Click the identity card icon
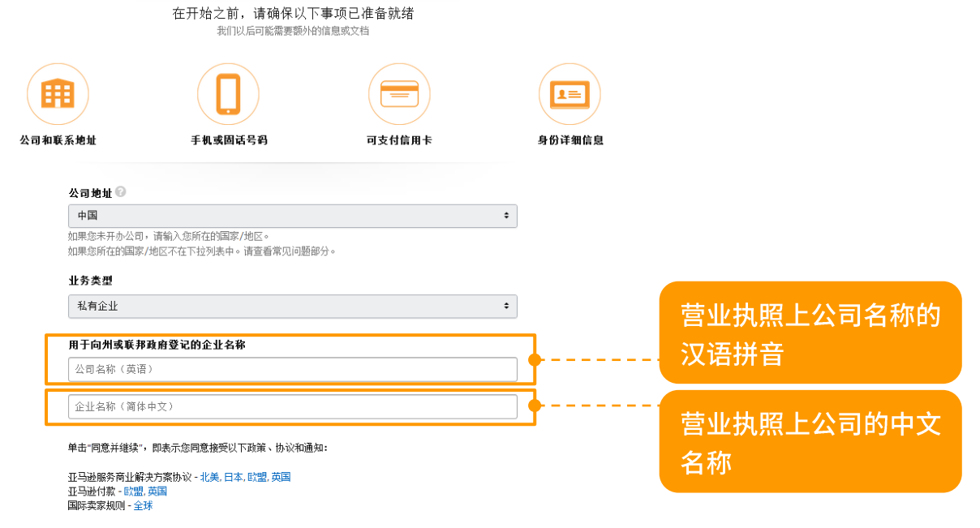This screenshot has height=528, width=980. tap(570, 94)
